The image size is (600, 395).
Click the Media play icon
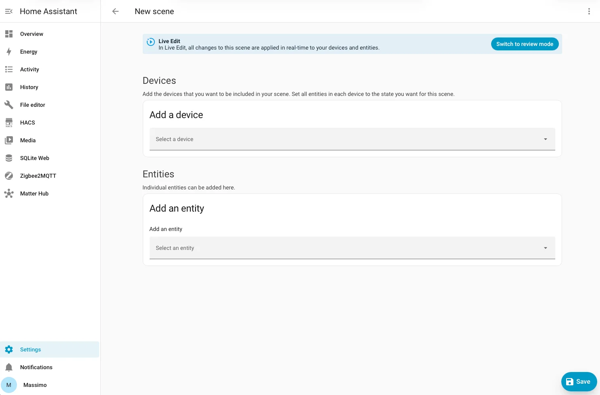9,140
